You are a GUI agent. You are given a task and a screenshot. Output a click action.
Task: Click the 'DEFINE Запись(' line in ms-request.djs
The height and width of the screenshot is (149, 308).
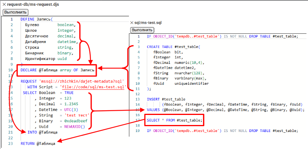coord(37,19)
